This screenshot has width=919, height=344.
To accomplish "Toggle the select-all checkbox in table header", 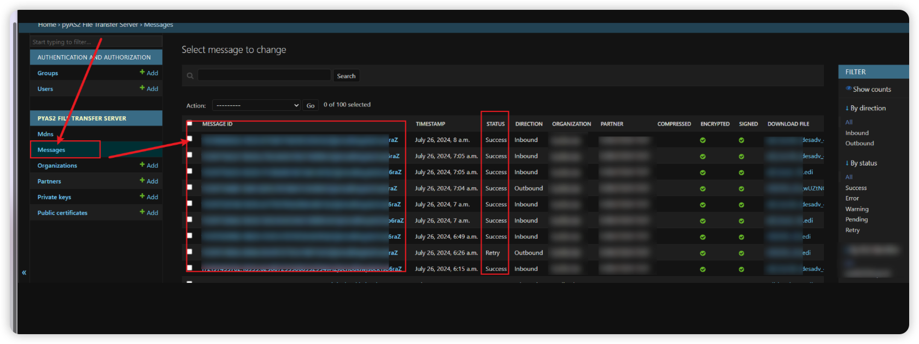I will (x=190, y=124).
